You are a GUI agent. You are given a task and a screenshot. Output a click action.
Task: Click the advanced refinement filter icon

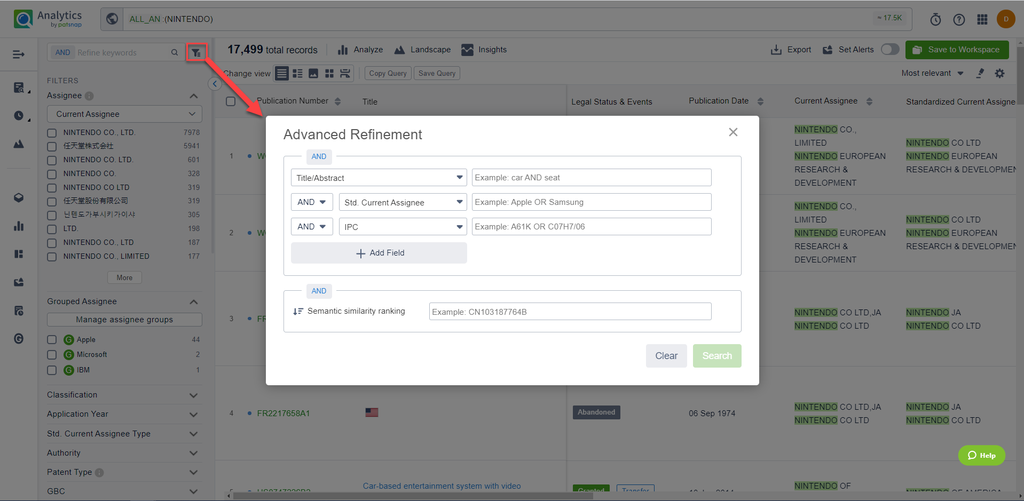coord(196,52)
